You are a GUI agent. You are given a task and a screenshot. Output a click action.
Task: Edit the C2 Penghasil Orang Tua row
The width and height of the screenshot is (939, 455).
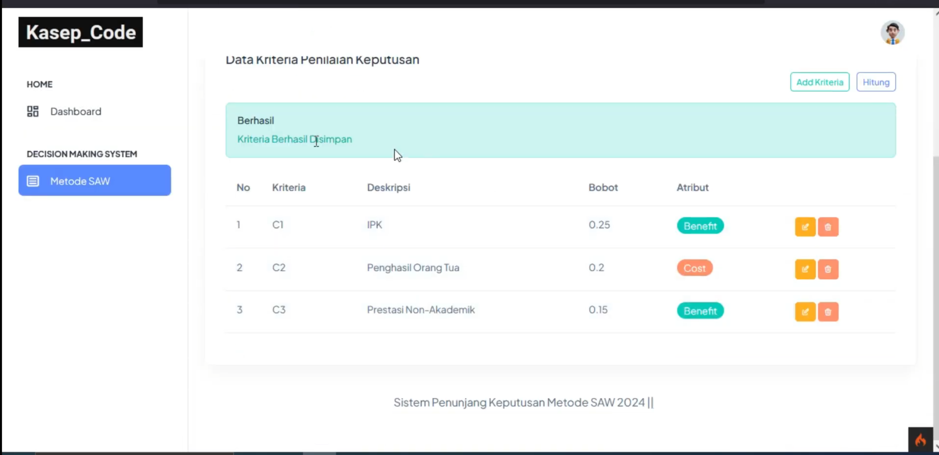(805, 269)
